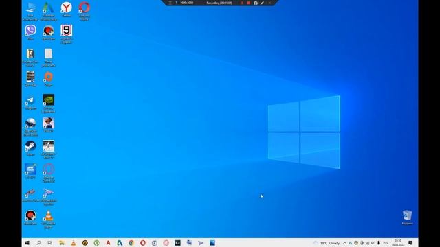
Task: Expand hidden system tray icons chevron
Action: (344, 243)
